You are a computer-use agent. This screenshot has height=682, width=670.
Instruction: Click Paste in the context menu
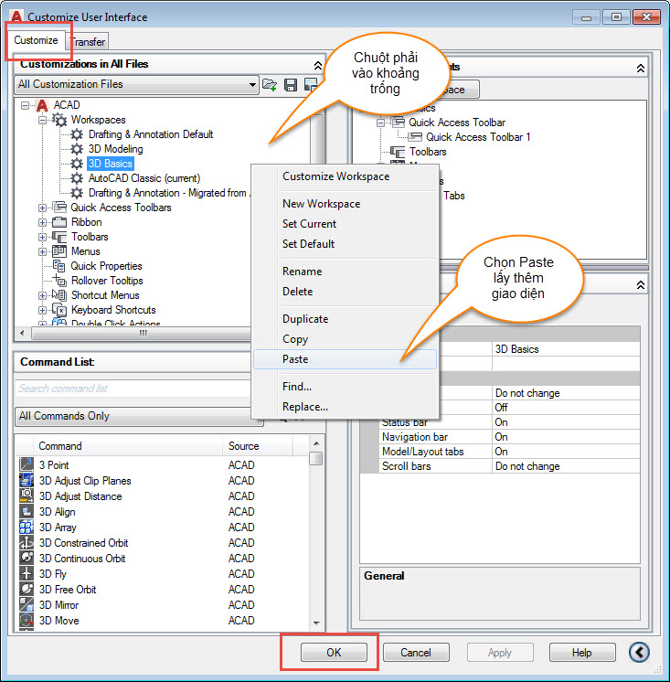tap(345, 359)
